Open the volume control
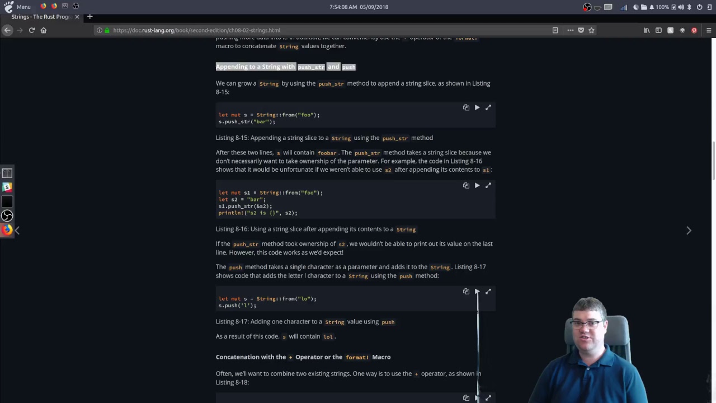 coord(681,7)
